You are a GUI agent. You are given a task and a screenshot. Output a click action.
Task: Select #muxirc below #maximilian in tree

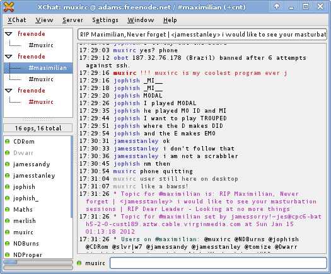[x=41, y=79]
